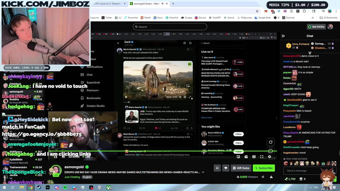The image size is (340, 191).
Task: Click the English language tag
Action: 87,177
